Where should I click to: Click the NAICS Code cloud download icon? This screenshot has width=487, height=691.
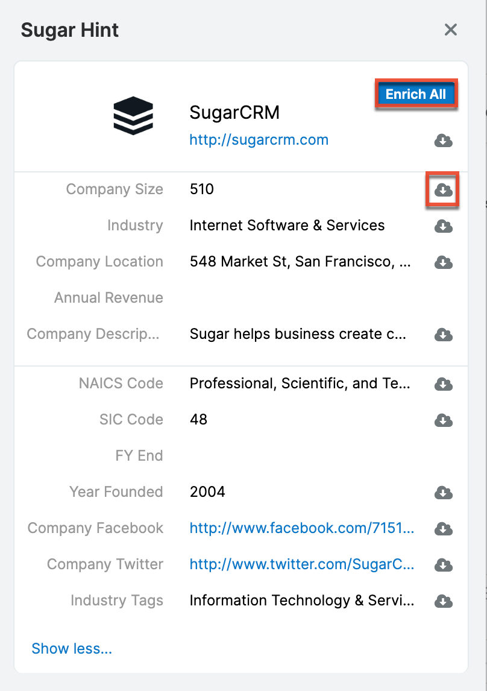point(442,384)
